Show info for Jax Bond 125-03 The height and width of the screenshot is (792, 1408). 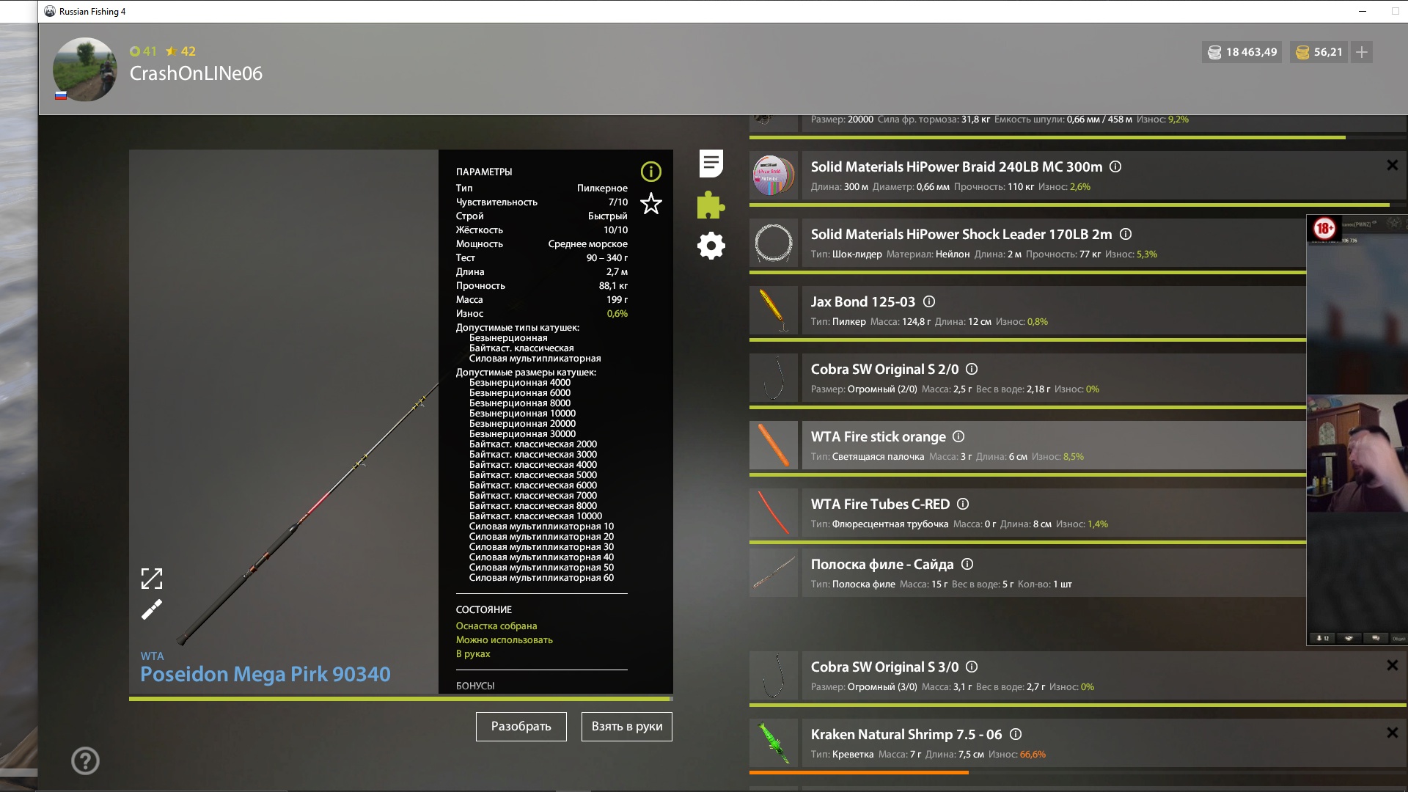pos(929,301)
